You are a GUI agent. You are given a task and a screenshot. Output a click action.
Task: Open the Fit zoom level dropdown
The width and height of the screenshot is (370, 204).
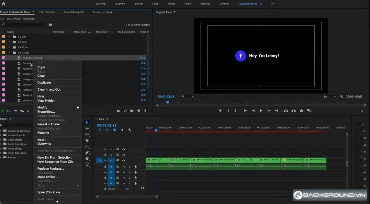coord(187,96)
